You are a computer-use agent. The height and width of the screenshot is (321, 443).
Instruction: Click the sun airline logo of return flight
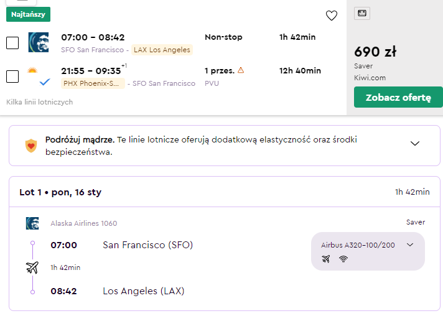click(x=32, y=70)
